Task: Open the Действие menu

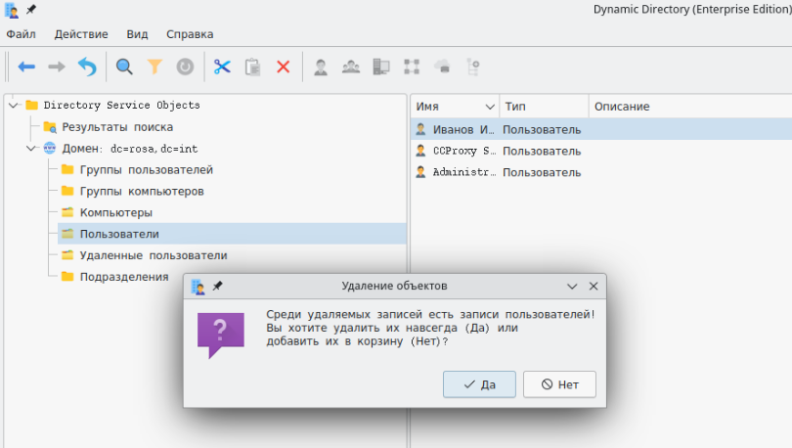Action: pyautogui.click(x=81, y=34)
